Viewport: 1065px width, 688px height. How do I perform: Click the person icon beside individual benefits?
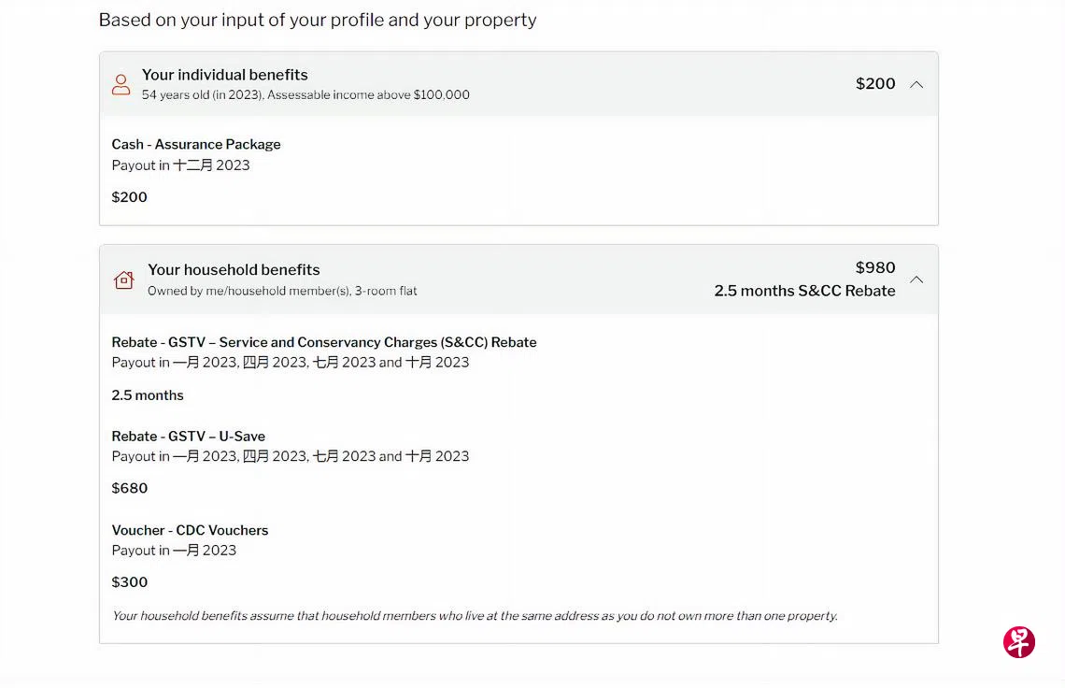coord(121,84)
